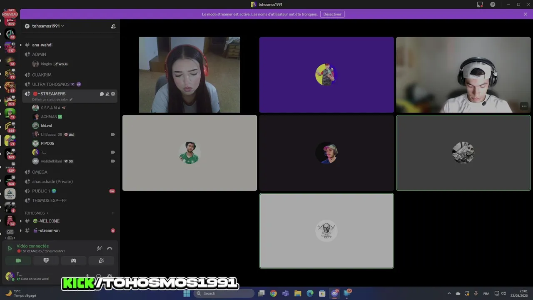
Task: Click video tile of woman with red headphones
Action: click(189, 75)
